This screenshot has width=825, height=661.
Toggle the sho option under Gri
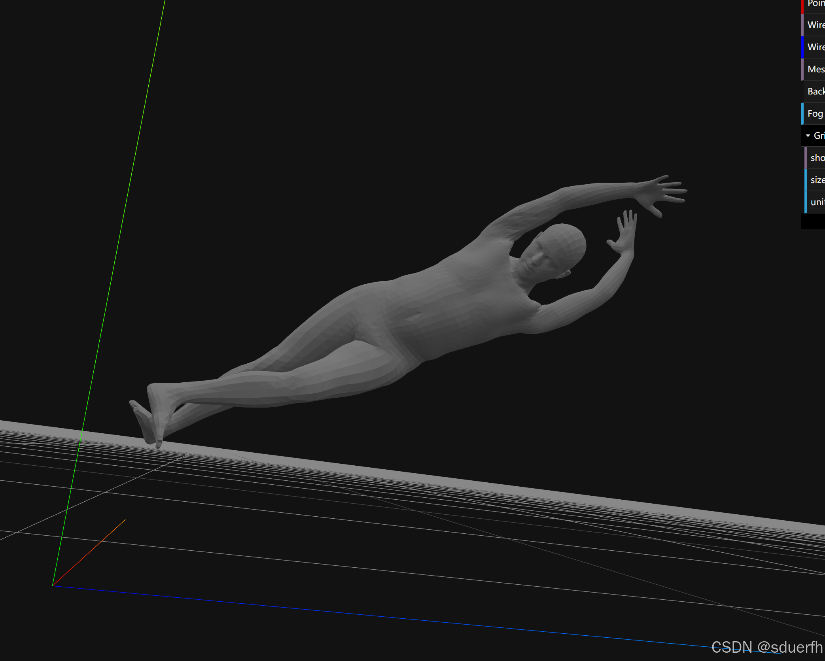[x=817, y=158]
